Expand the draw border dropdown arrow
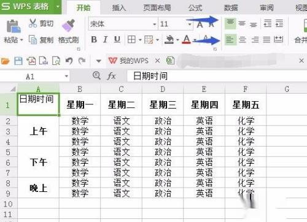Screen dimensions: 307x222 coord(157,40)
